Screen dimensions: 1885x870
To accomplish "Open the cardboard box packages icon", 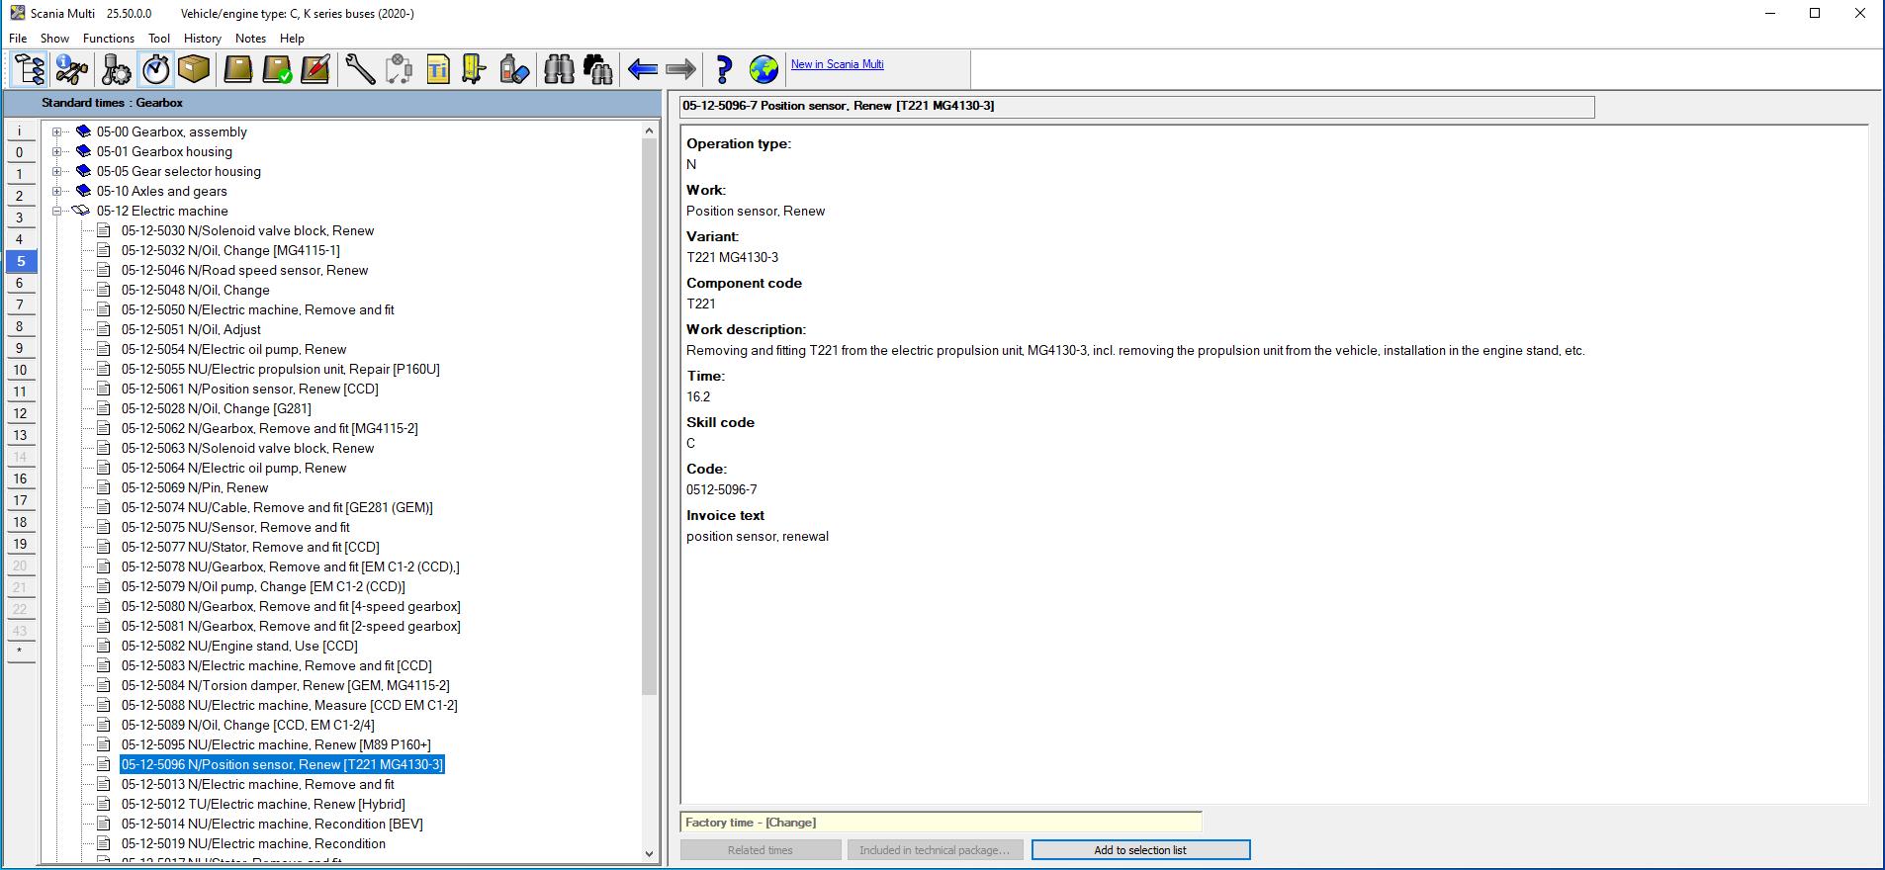I will tap(194, 69).
